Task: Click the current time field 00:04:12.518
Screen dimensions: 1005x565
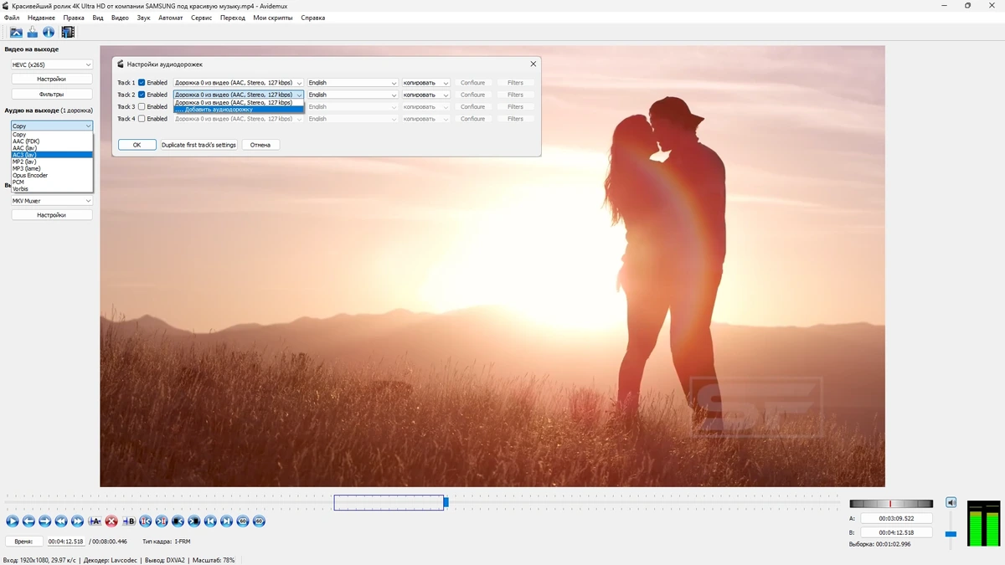Action: coord(66,542)
